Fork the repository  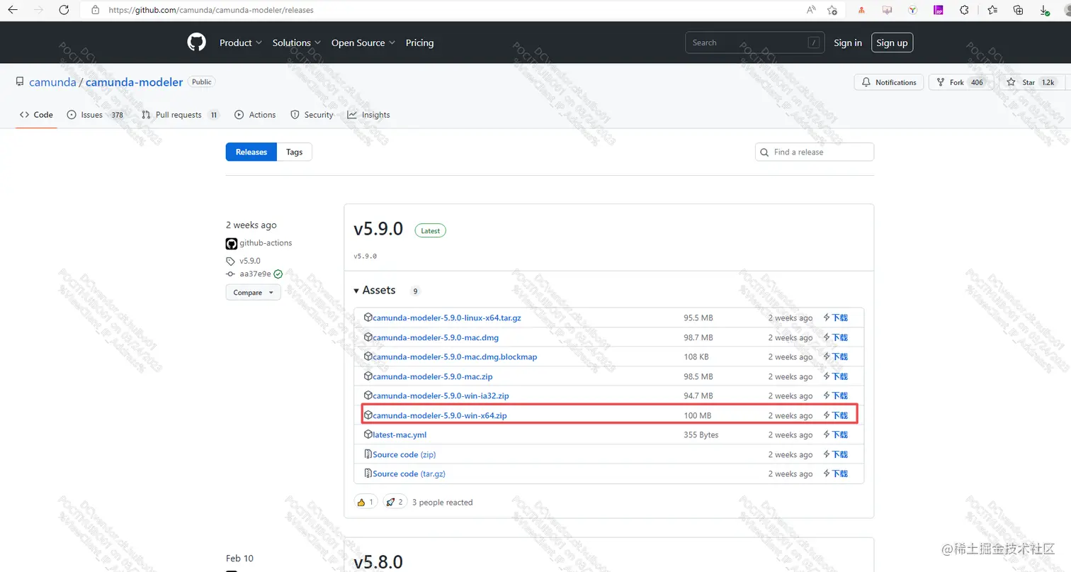[x=960, y=82]
